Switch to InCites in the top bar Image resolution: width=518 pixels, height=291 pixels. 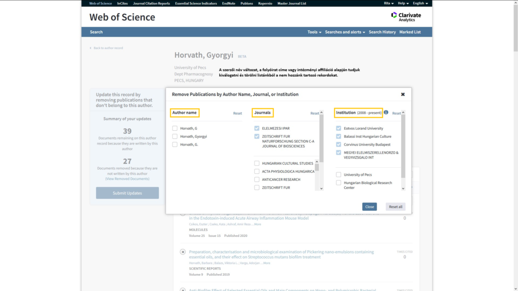[122, 4]
